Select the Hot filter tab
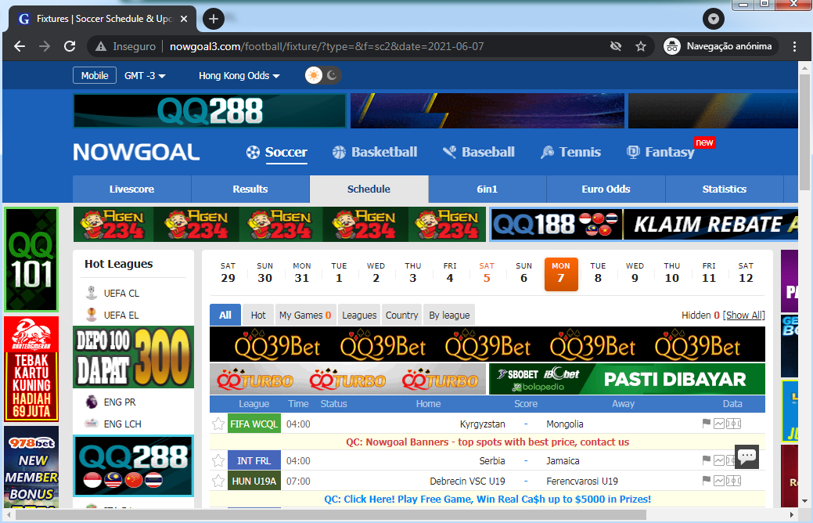This screenshot has height=523, width=813. click(x=257, y=315)
